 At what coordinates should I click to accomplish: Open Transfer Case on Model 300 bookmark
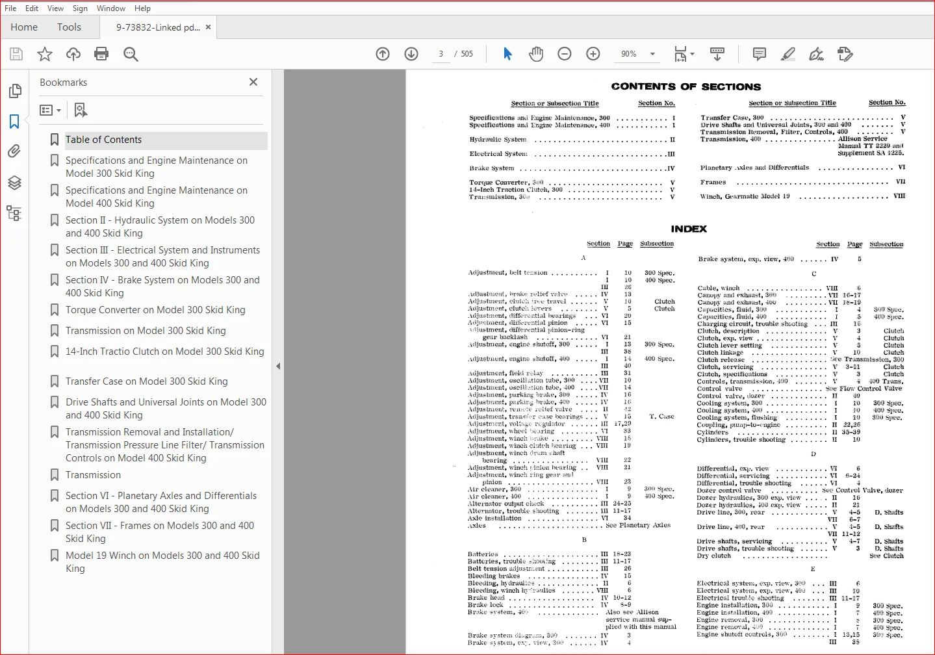[147, 381]
